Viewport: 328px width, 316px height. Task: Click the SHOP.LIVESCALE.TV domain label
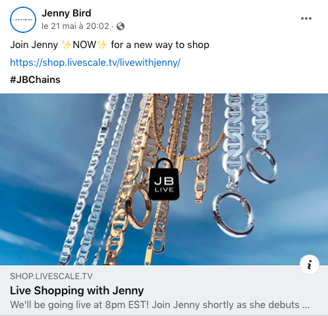click(x=51, y=276)
